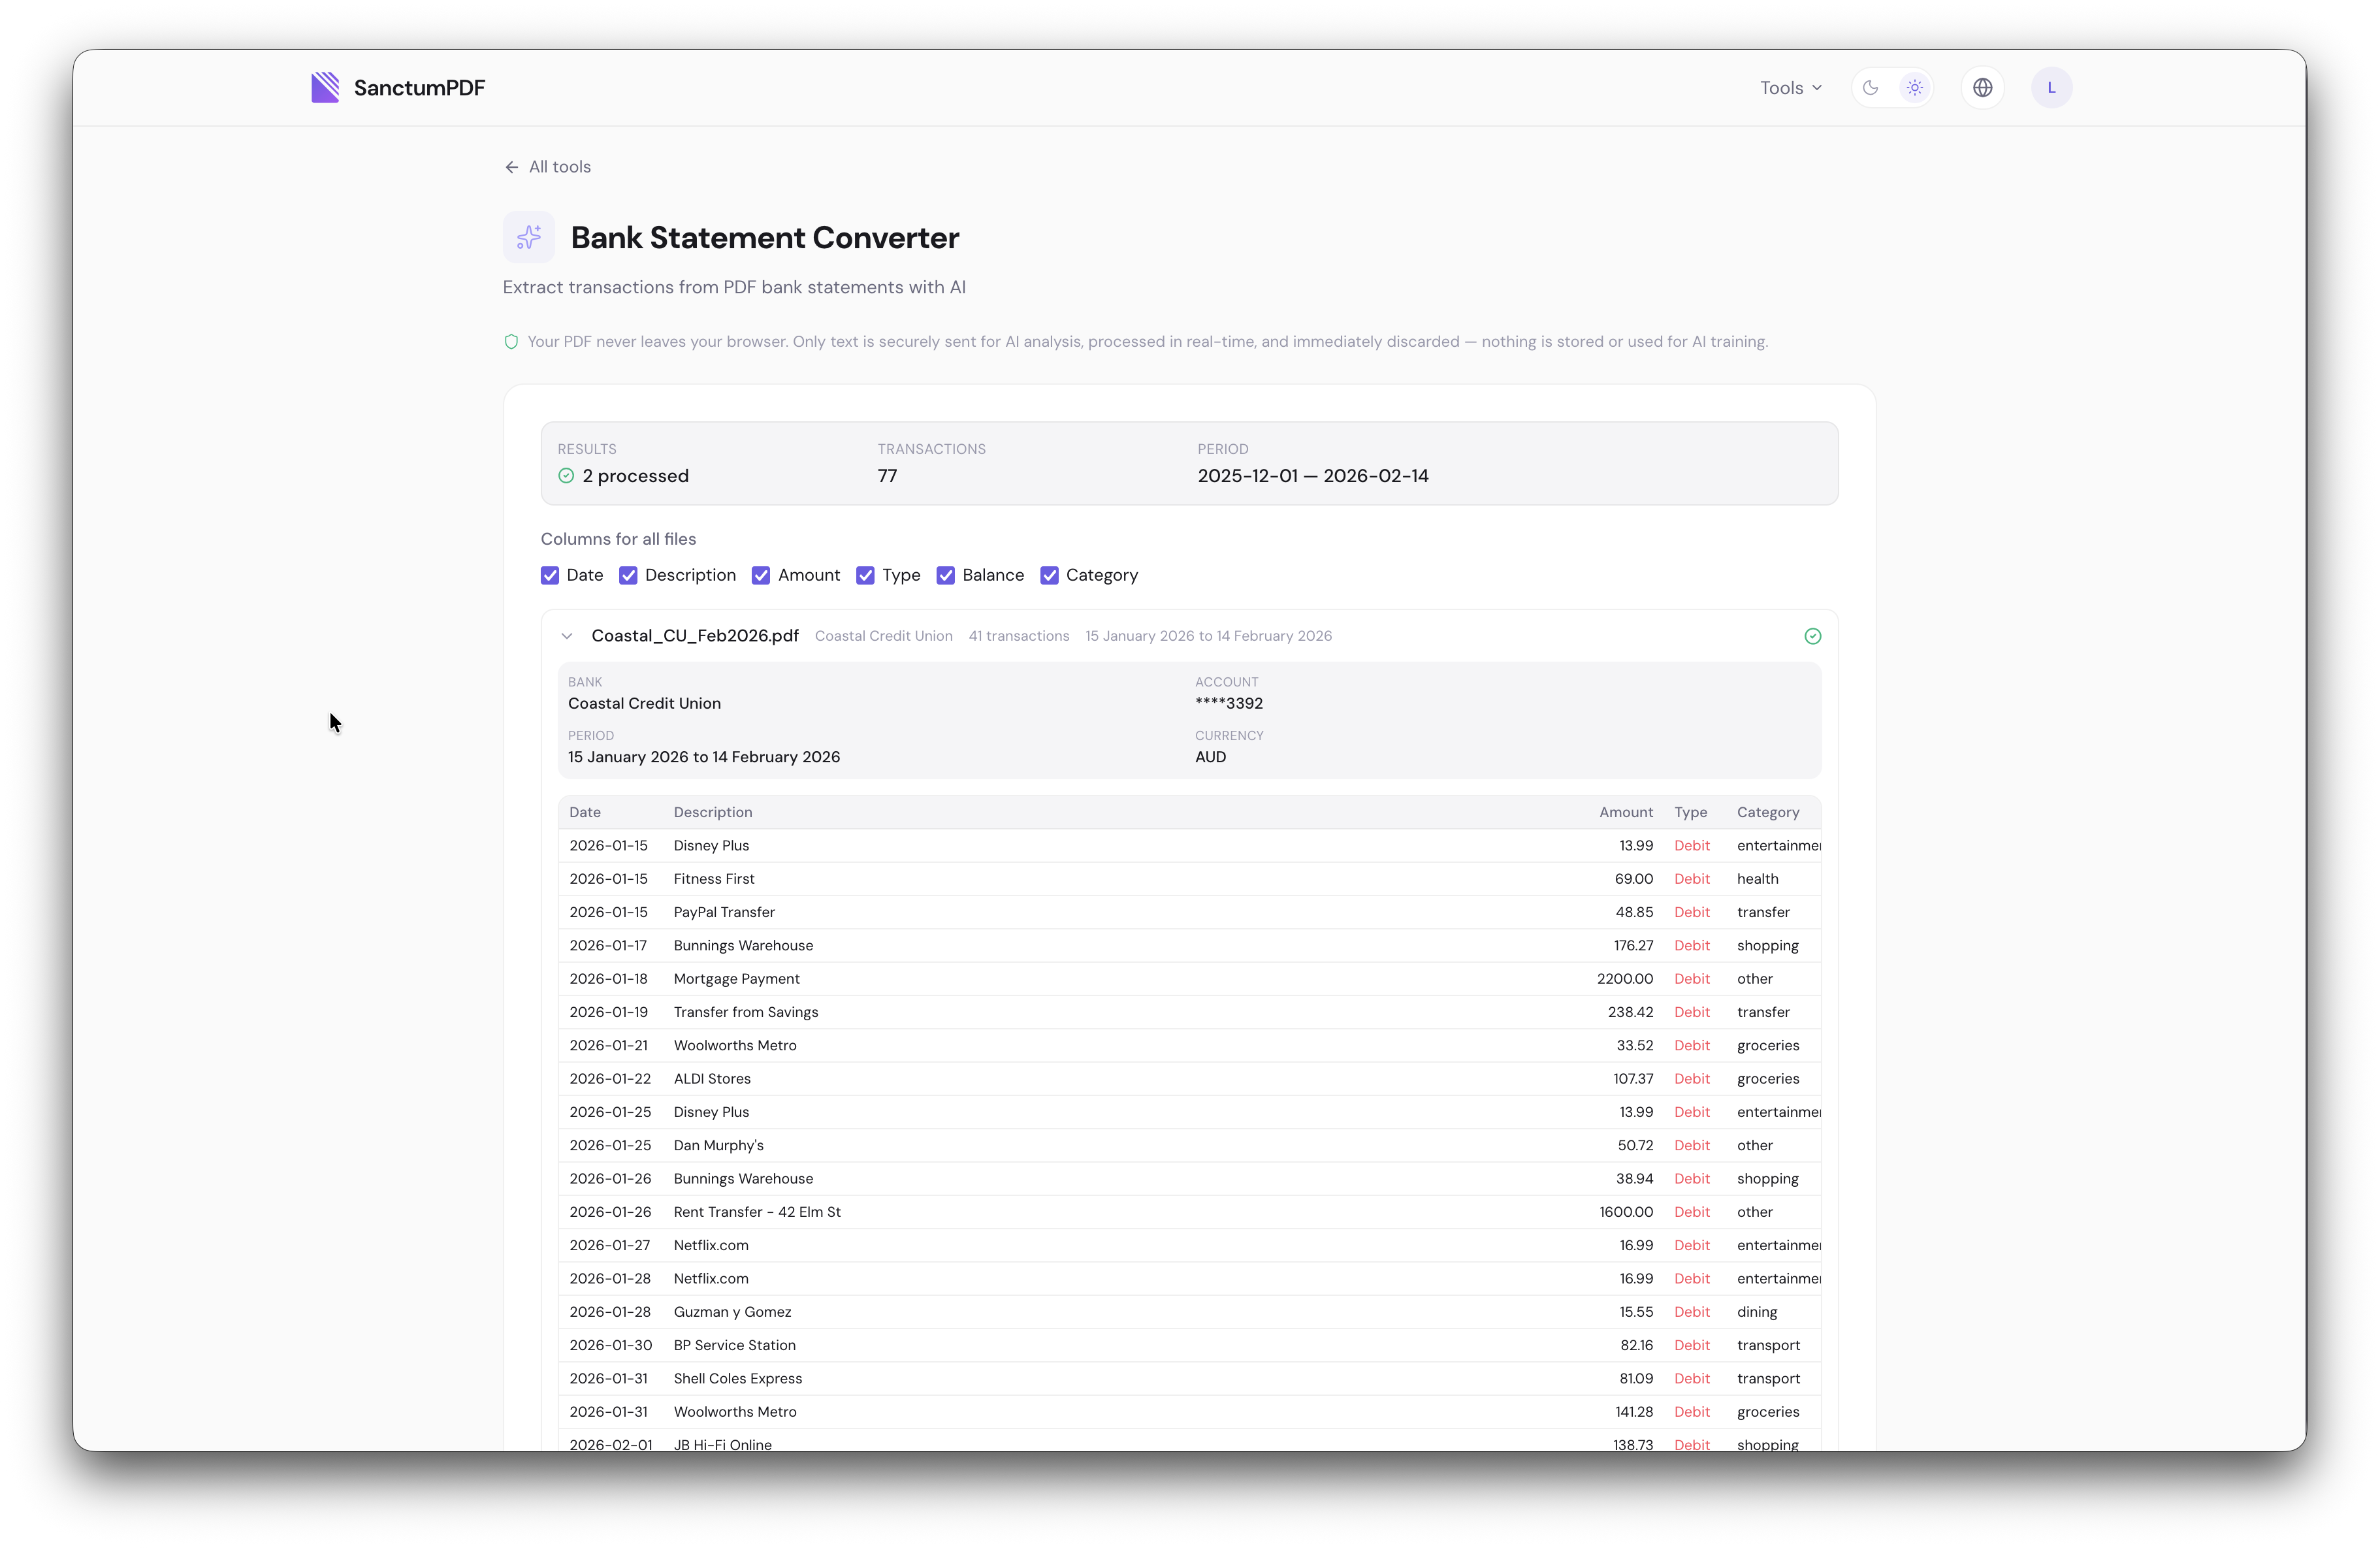The height and width of the screenshot is (1548, 2380).
Task: Uncheck the Date column checkbox
Action: 550,575
